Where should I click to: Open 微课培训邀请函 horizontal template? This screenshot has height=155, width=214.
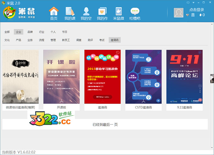pyautogui.click(x=20, y=76)
